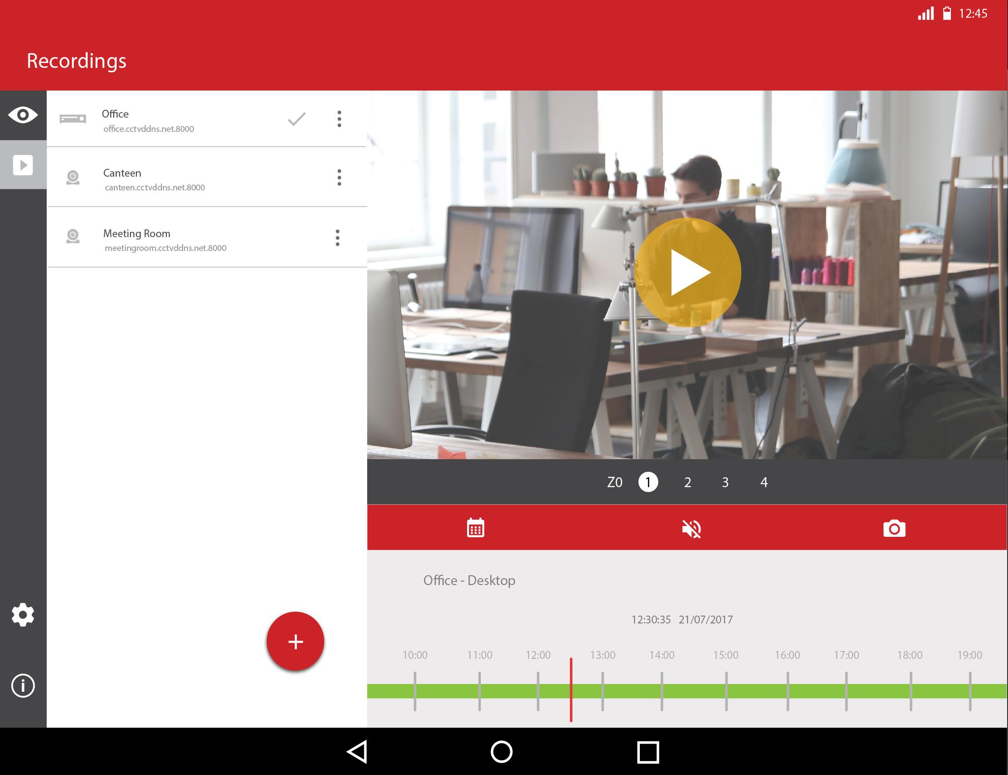Click the Meeting Room camera icon
Viewport: 1008px width, 775px height.
click(73, 236)
